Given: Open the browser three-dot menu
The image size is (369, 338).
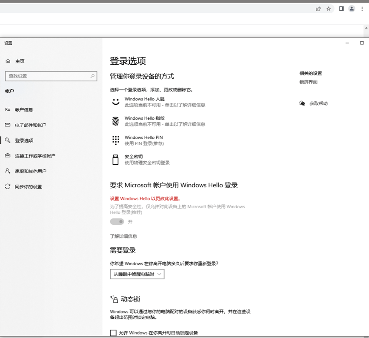Looking at the screenshot, I should [x=362, y=9].
